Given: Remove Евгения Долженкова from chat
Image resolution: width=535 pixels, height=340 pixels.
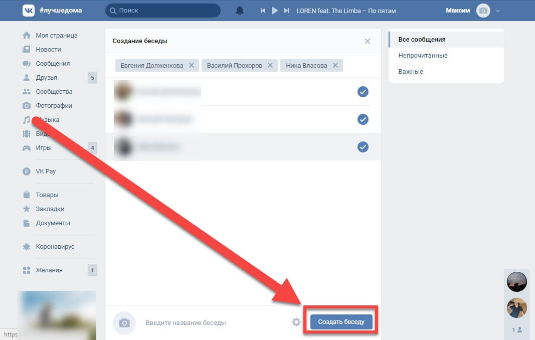Looking at the screenshot, I should pos(192,65).
